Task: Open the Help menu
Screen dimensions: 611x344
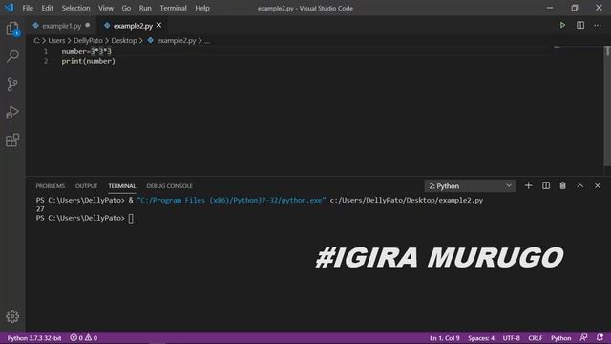Action: pos(202,8)
